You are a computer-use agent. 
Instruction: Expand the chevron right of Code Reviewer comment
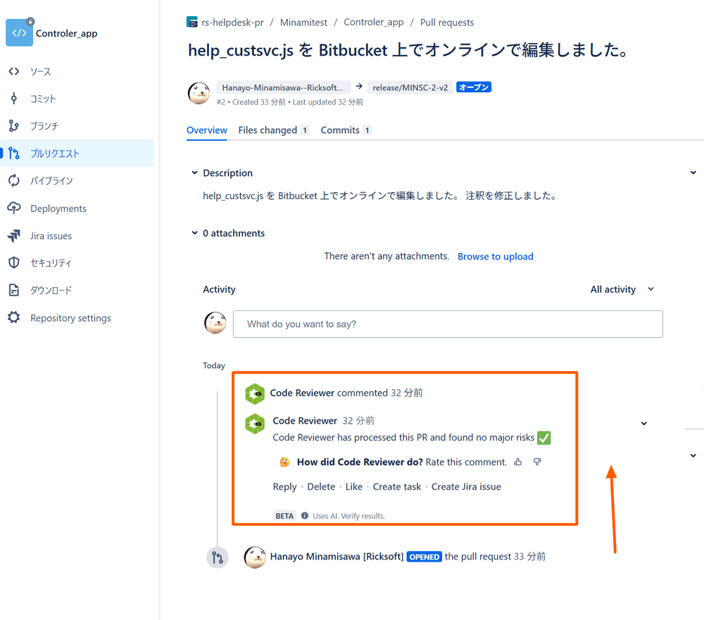point(644,424)
